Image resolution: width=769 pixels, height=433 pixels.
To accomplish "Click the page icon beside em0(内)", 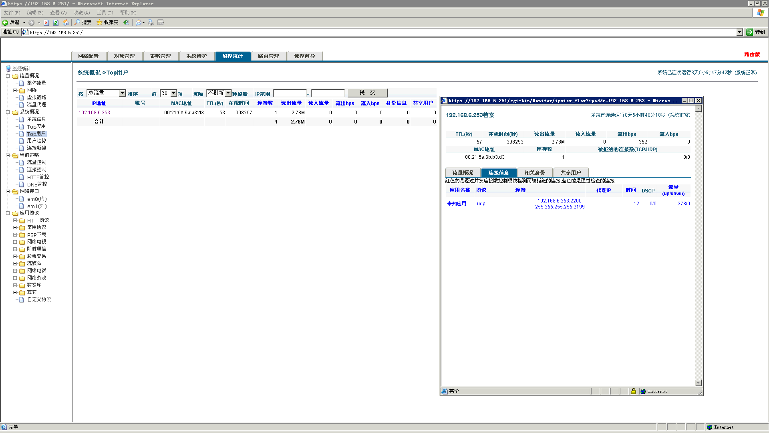I will [x=22, y=199].
